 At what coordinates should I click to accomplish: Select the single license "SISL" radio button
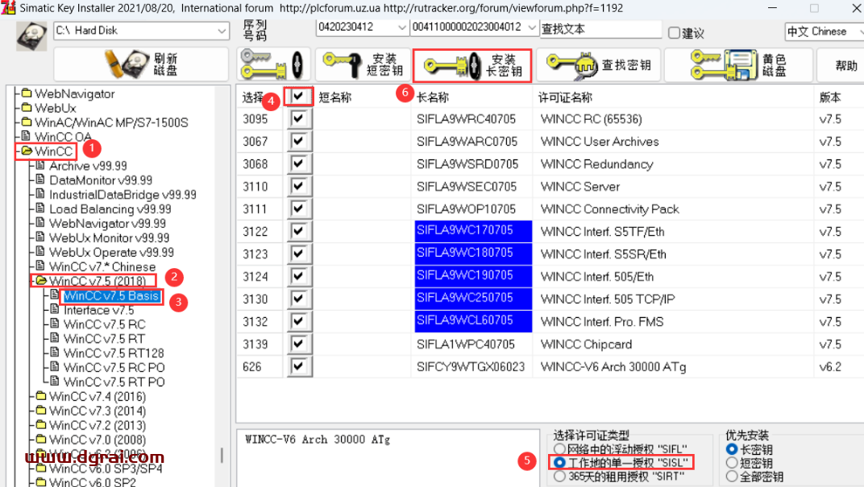click(x=559, y=463)
